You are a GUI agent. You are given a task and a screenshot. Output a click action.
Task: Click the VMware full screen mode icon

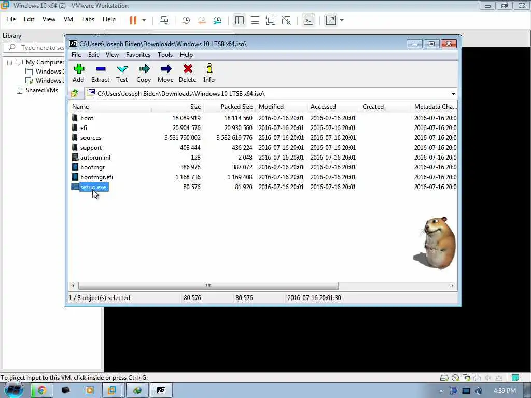click(271, 20)
